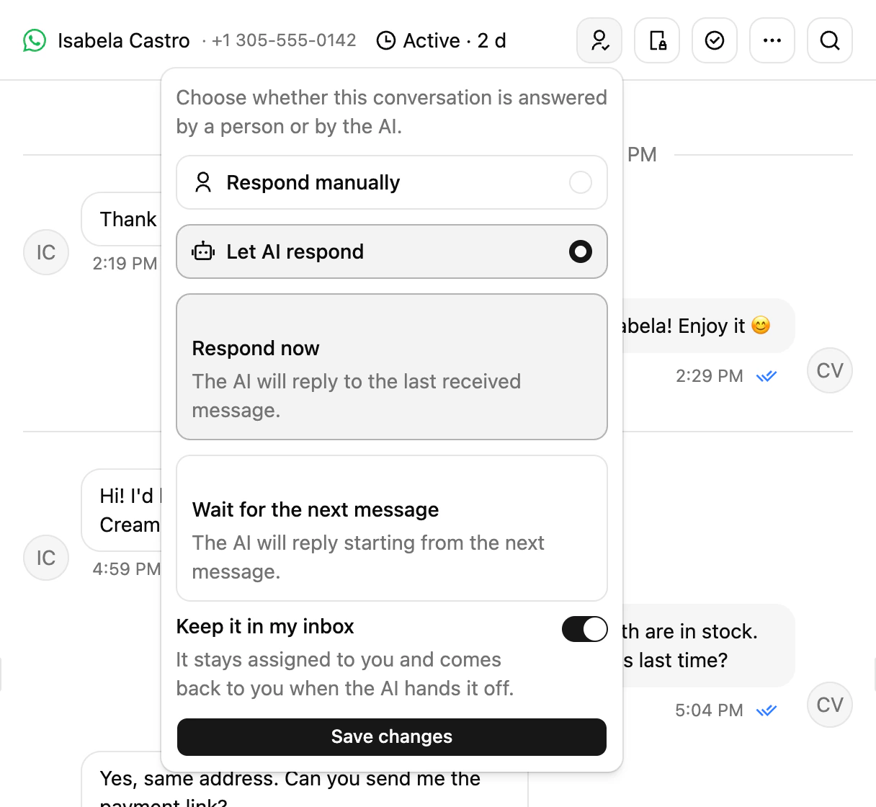Open search in conversation

point(830,40)
